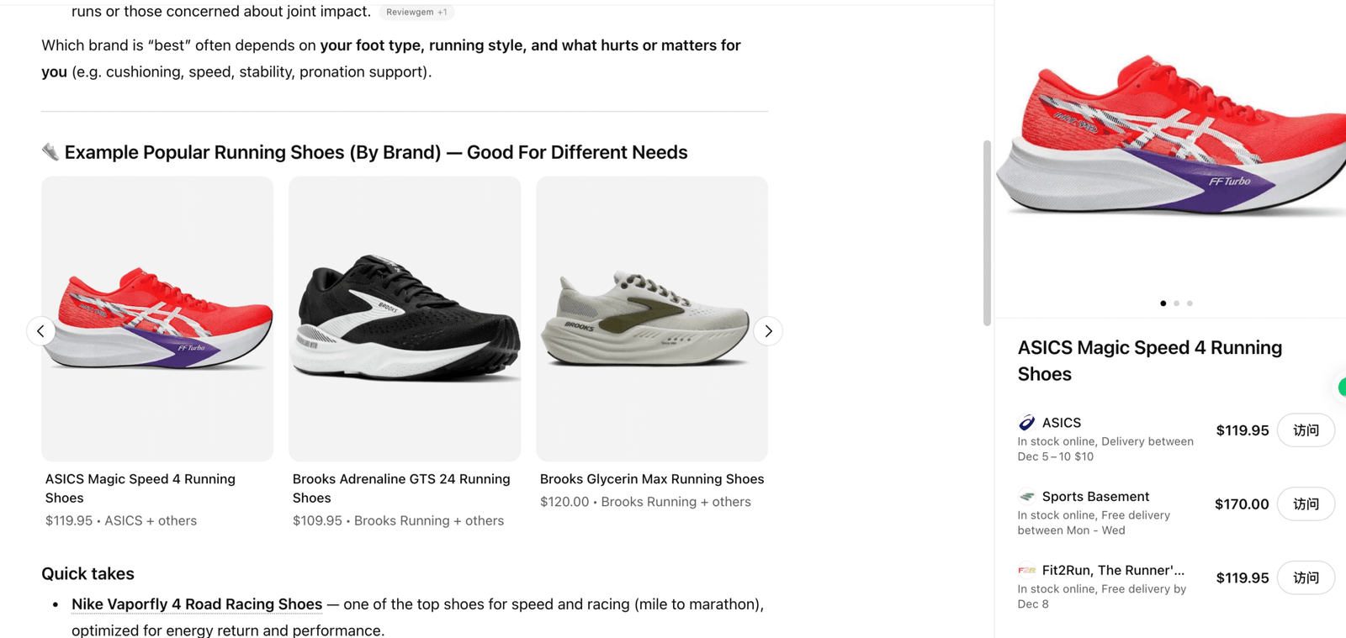Screen dimensions: 1346x638
Task: Visit Sports Basement $170.00 offer
Action: tap(1306, 504)
